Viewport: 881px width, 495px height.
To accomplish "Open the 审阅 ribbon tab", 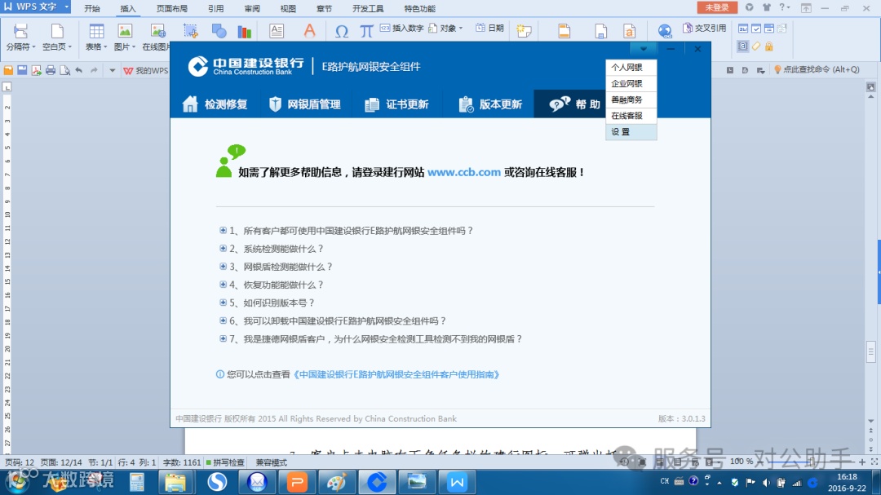I will [x=252, y=8].
